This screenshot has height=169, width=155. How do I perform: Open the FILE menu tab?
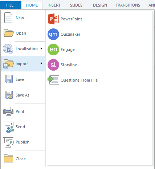coord(10,5)
